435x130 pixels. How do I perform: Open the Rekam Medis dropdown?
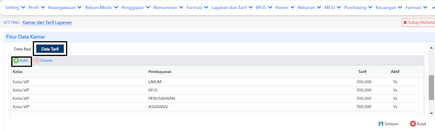pos(102,8)
